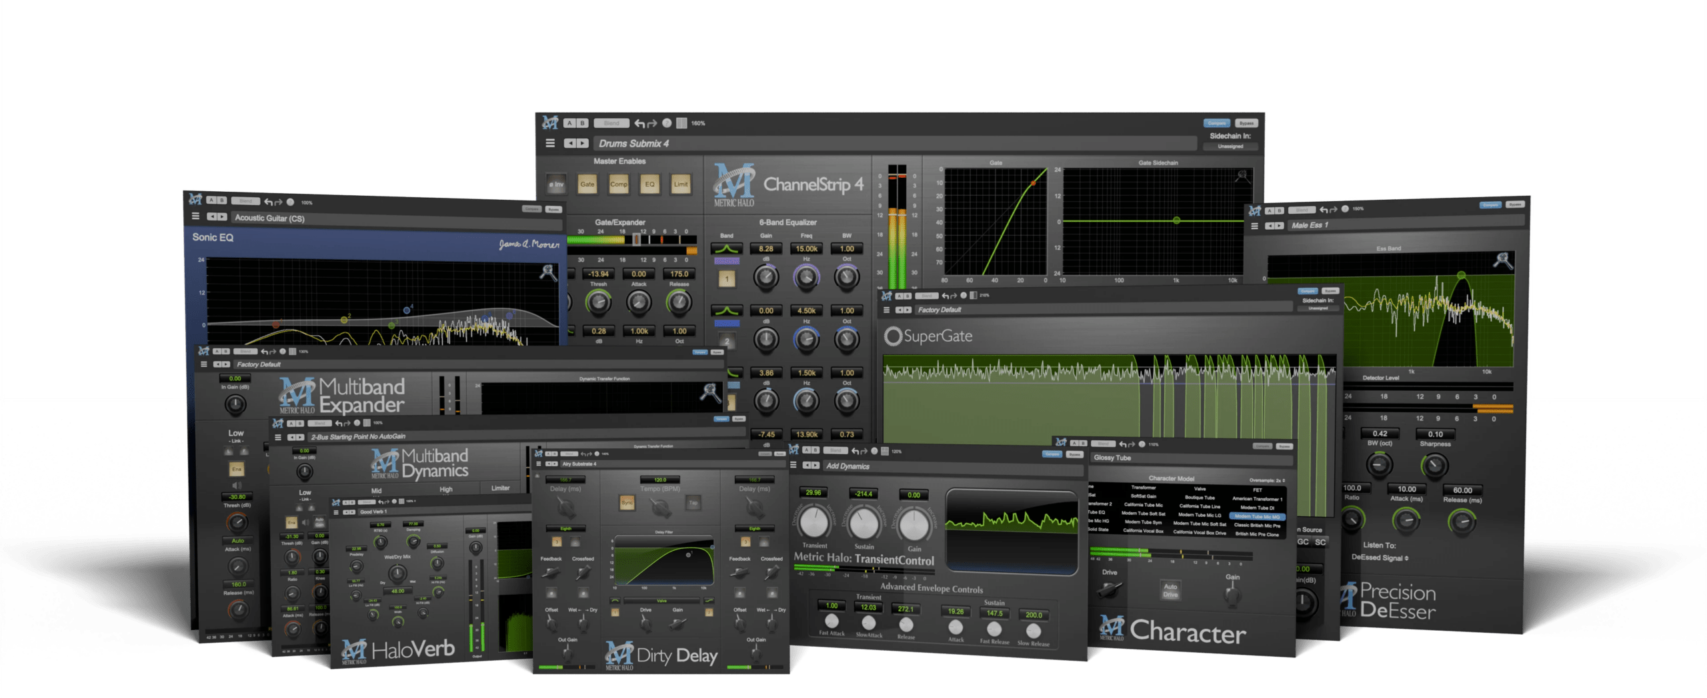Toggle the Comp master enable button

tap(618, 184)
